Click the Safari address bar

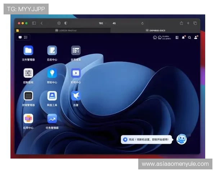point(108,23)
